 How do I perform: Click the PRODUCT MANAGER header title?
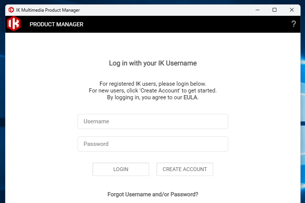[x=56, y=24]
